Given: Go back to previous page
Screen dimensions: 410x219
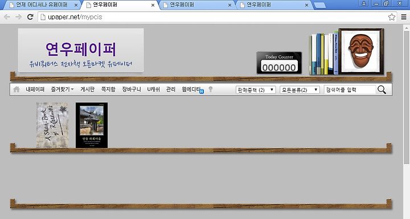Looking at the screenshot, I should click(7, 17).
